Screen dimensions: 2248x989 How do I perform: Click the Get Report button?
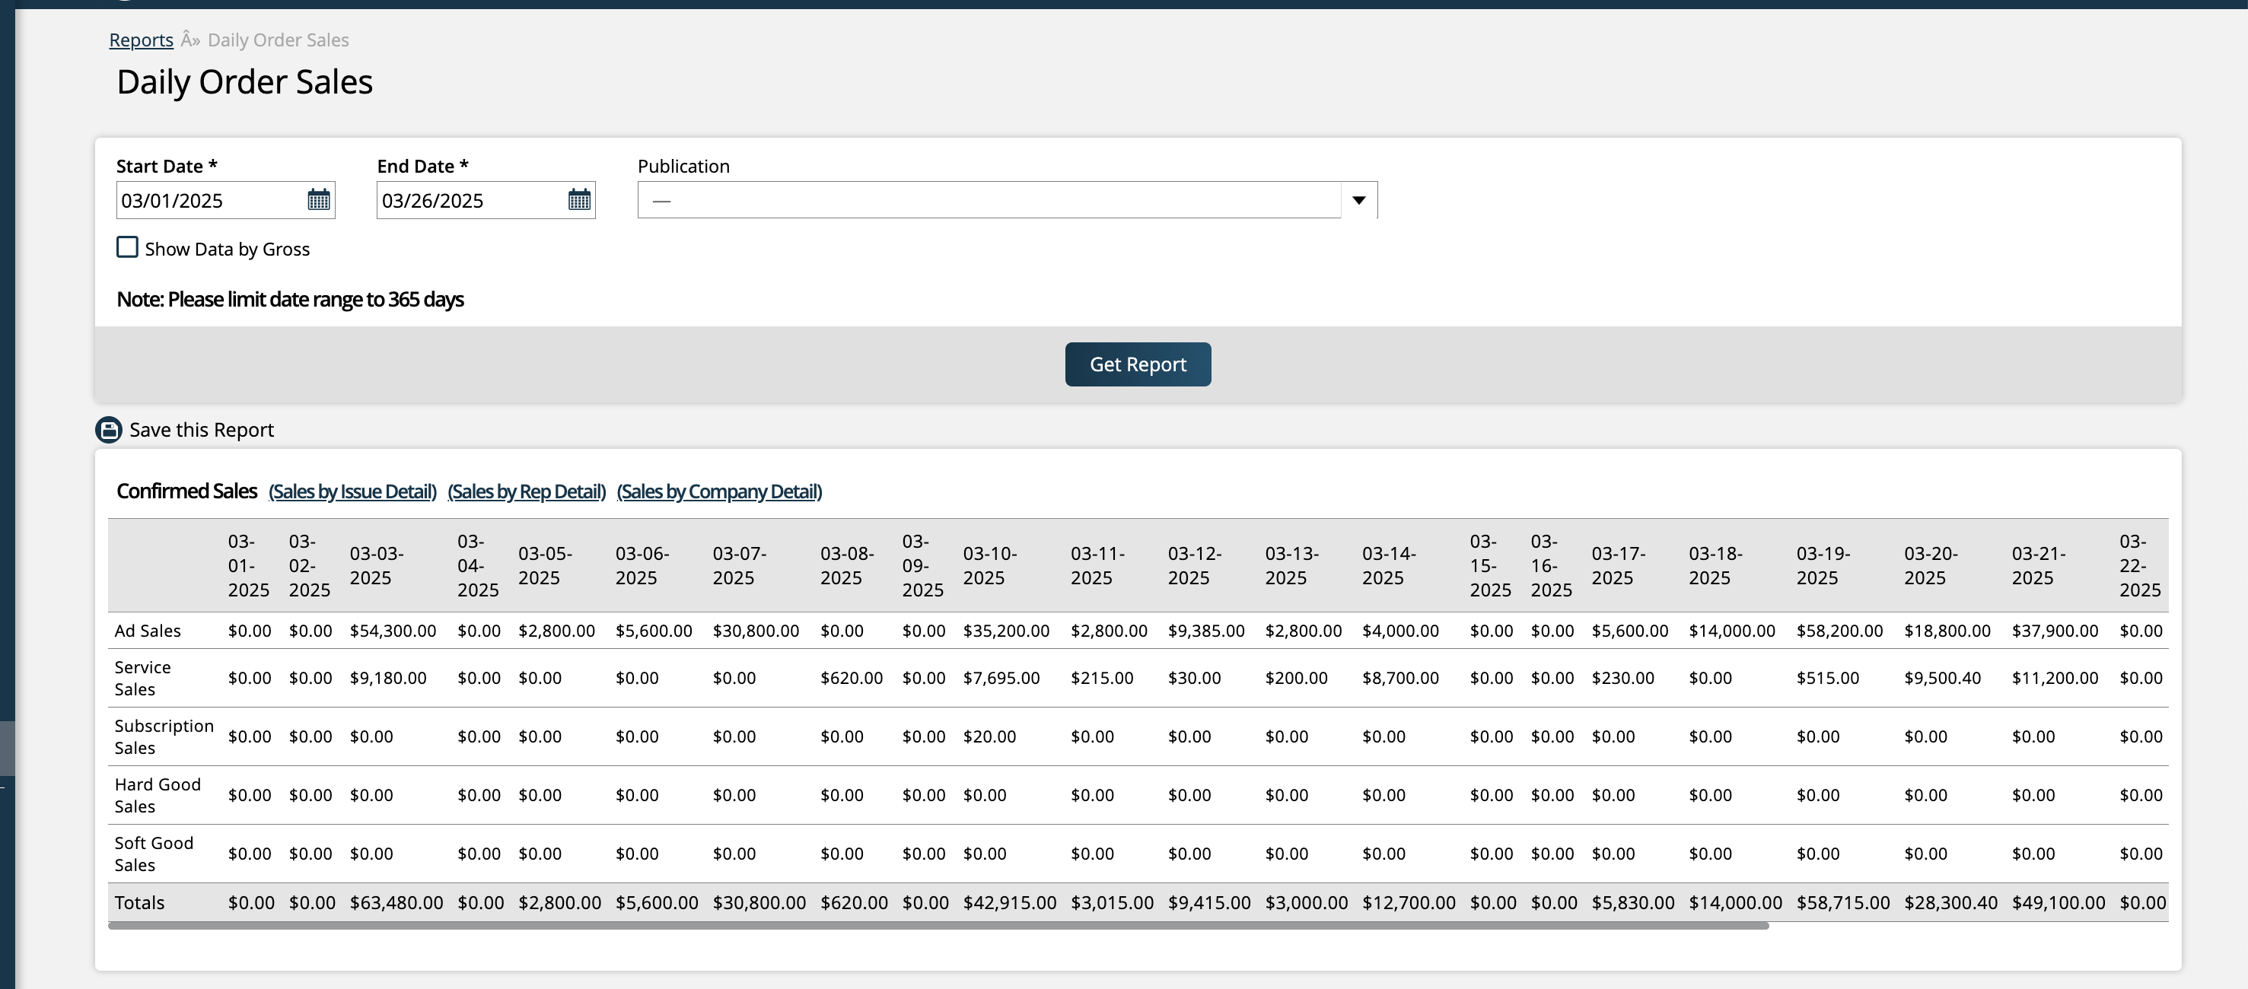click(1137, 364)
